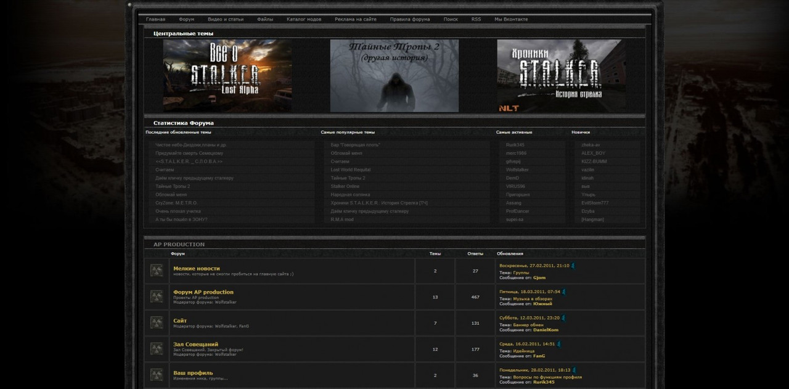Open poster Gjom's profile
This screenshot has height=389, width=789.
point(539,277)
